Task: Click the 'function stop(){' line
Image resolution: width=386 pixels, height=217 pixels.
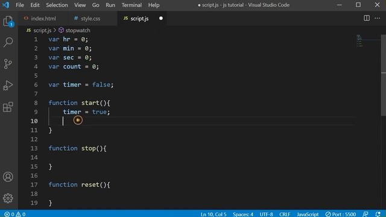Action: coord(77,148)
